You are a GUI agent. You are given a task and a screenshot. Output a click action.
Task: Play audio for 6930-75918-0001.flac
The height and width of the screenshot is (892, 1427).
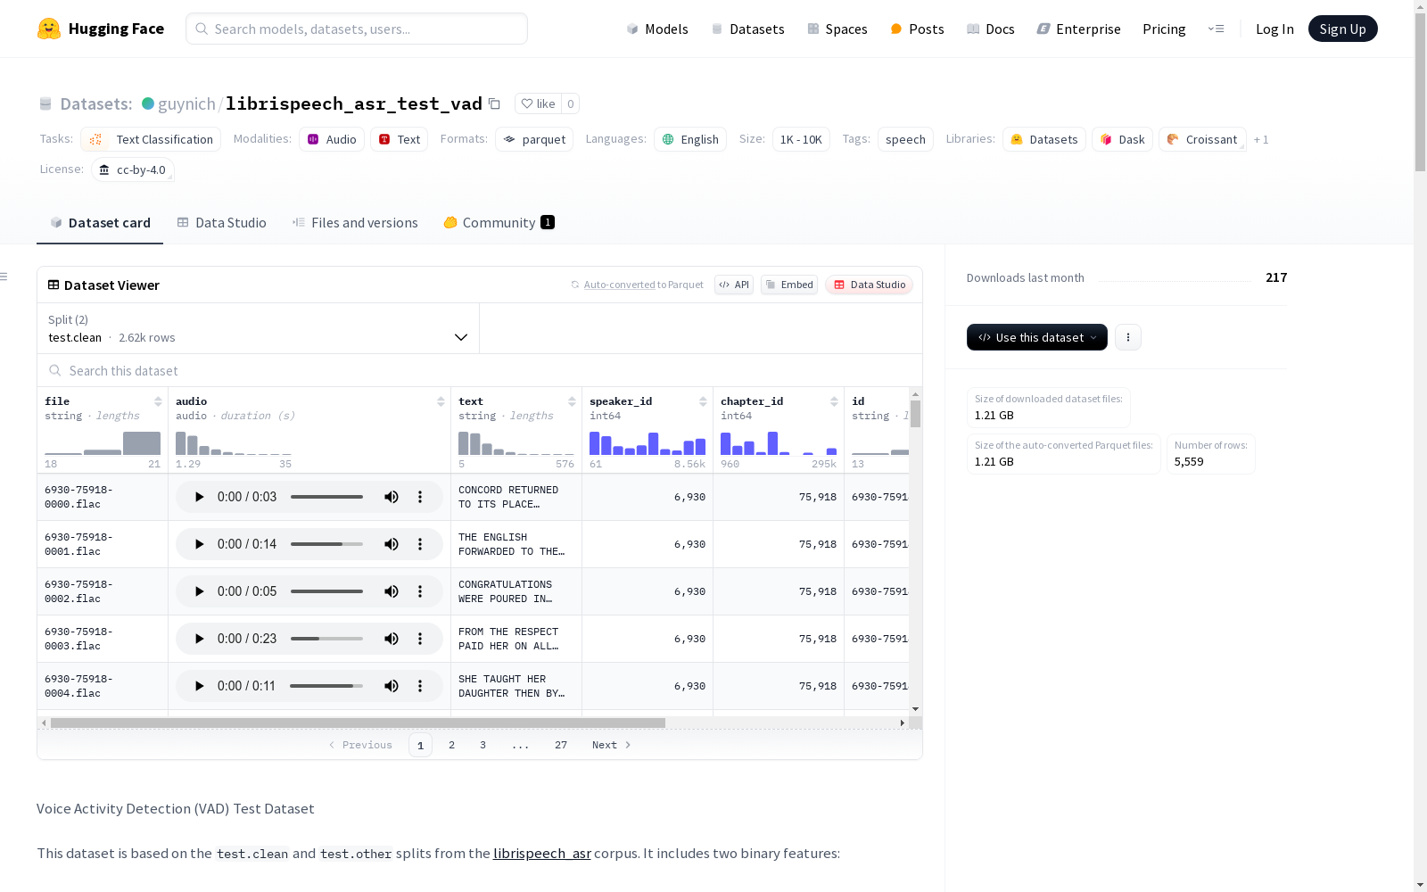click(199, 544)
